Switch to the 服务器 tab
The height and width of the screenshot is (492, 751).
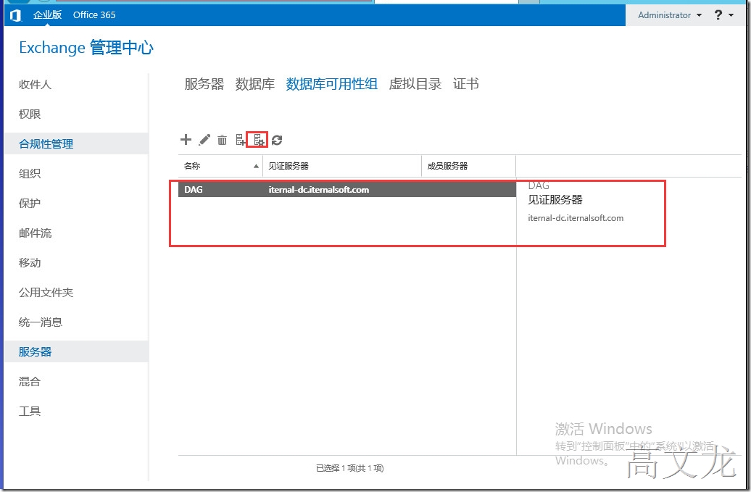pos(204,84)
